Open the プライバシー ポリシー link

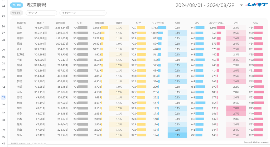point(38,143)
